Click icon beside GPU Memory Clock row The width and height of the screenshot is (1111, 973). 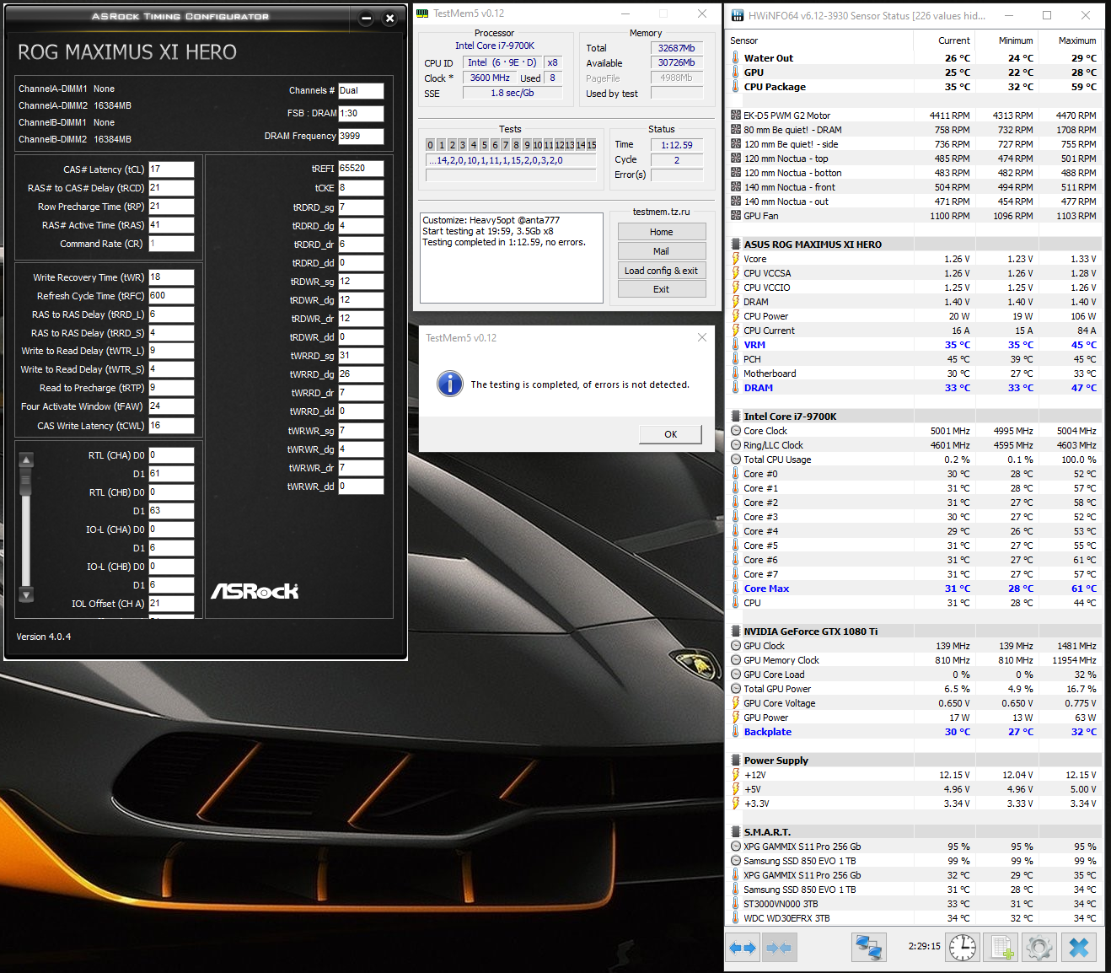[735, 660]
